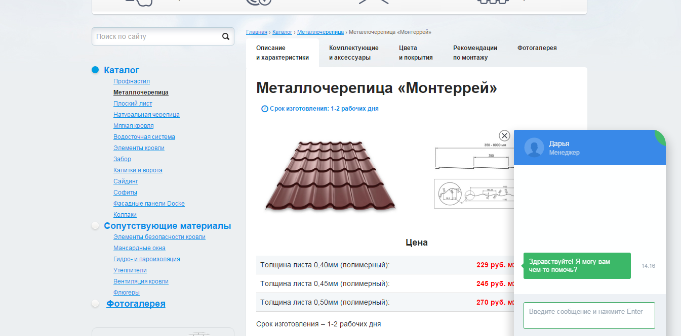Click the clock icon beside production time notice
Image resolution: width=681 pixels, height=336 pixels.
tap(264, 109)
